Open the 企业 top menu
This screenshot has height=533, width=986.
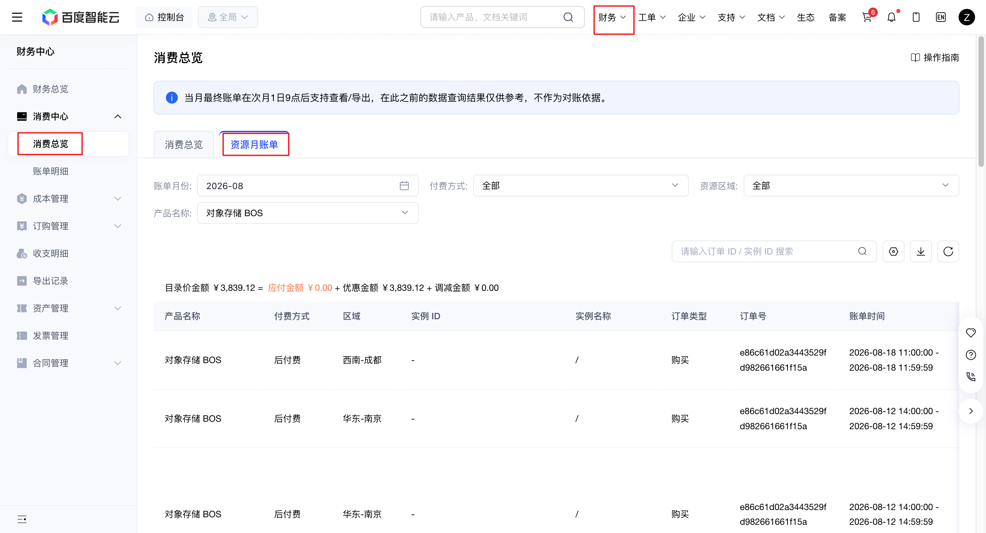click(x=692, y=17)
